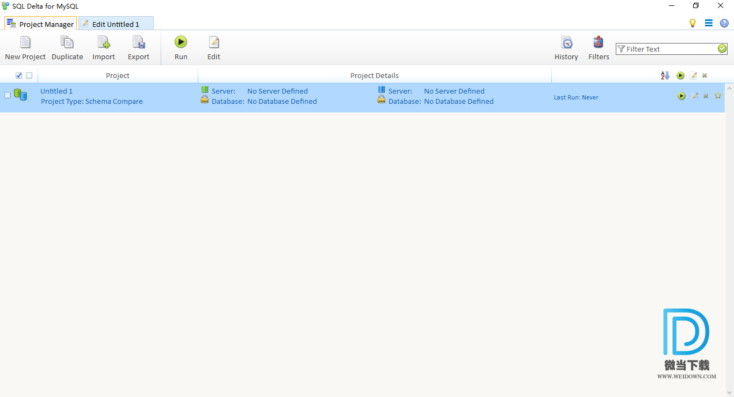Click the header run-selected play icon

(680, 75)
